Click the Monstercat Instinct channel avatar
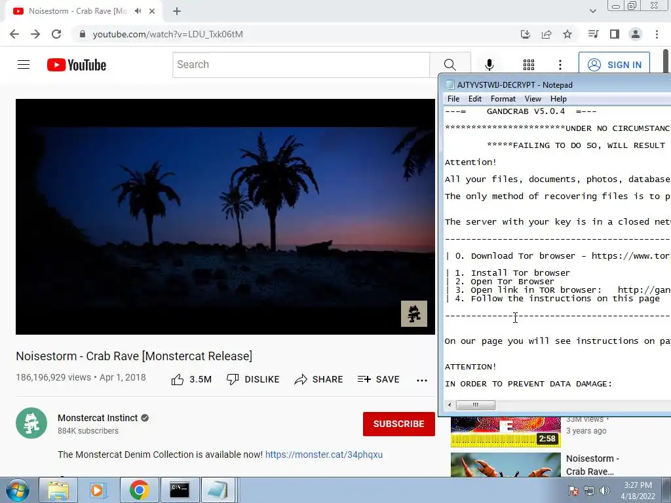 pyautogui.click(x=31, y=423)
